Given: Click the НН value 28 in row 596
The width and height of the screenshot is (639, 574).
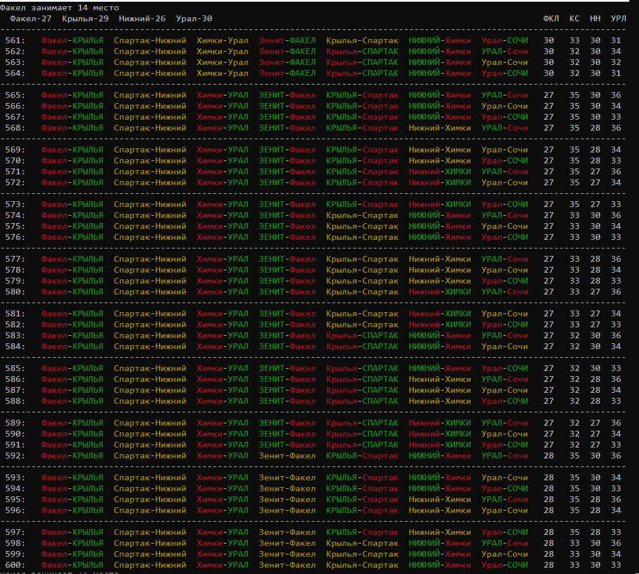Looking at the screenshot, I should 595,511.
